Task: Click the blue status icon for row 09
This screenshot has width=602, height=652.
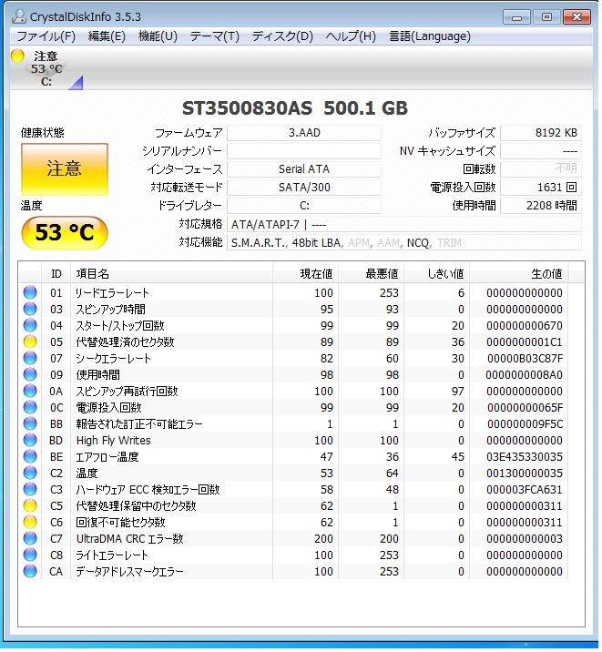Action: pyautogui.click(x=30, y=374)
